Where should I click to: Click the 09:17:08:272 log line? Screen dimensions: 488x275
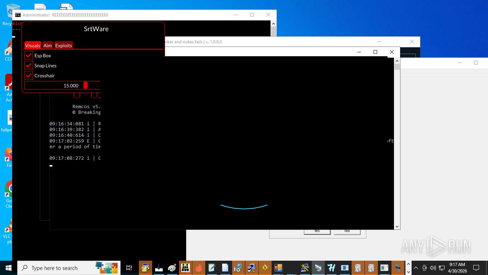pyautogui.click(x=75, y=158)
